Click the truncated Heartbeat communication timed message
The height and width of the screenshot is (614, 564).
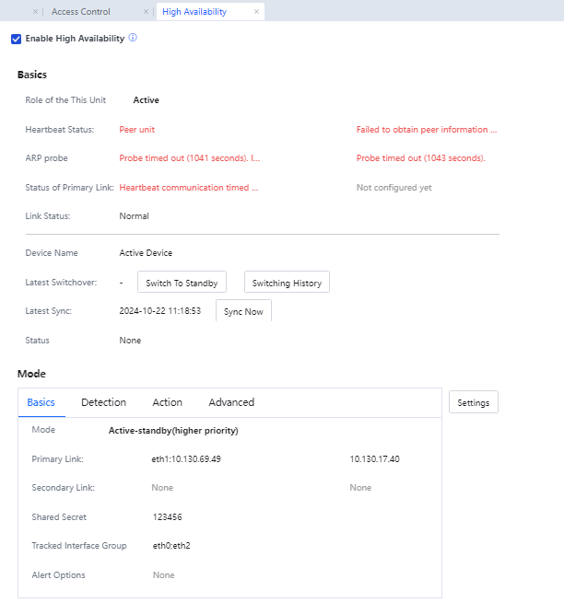(189, 188)
